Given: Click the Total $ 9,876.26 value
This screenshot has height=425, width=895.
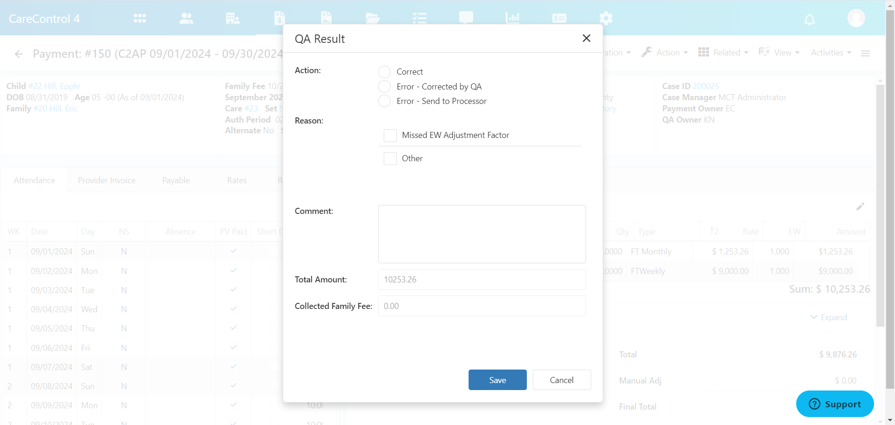Looking at the screenshot, I should point(838,355).
